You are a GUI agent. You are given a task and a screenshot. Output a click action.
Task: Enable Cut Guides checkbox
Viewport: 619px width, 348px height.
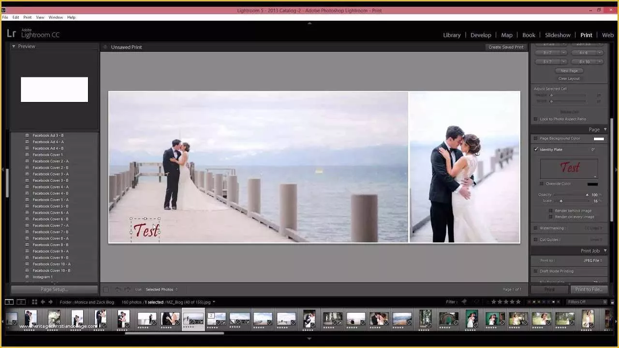tap(536, 240)
